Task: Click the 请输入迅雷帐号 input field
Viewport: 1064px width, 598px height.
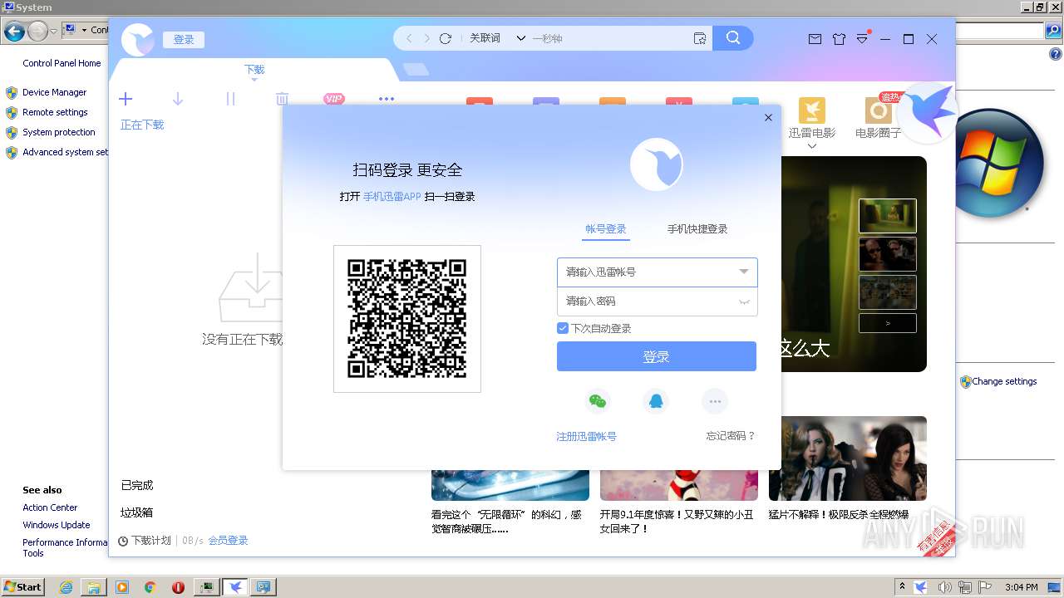Action: coord(657,272)
